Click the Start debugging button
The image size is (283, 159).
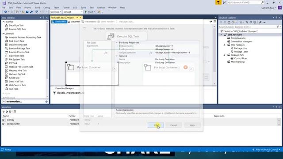point(90,12)
